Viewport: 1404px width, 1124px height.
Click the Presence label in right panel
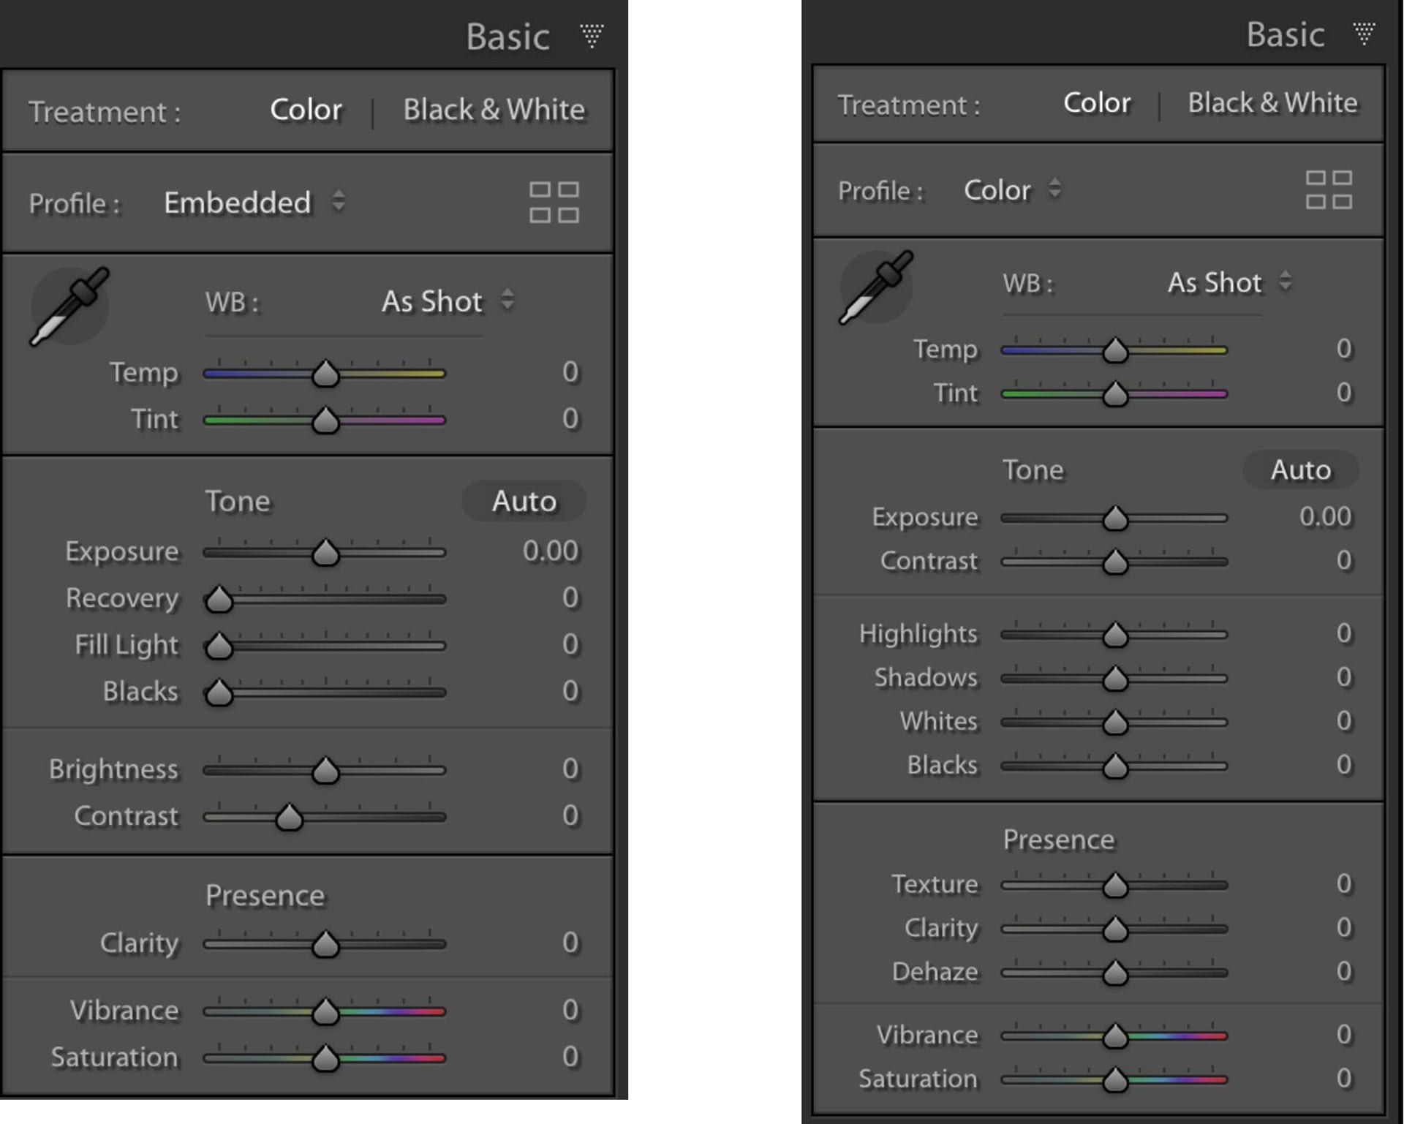tap(1058, 840)
